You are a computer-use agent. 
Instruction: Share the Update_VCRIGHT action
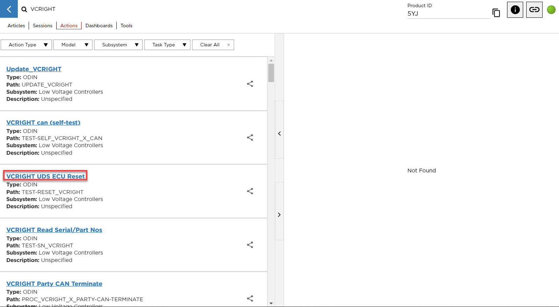click(x=250, y=84)
